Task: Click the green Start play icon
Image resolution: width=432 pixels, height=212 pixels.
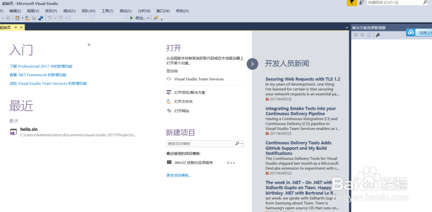Action: [x=132, y=18]
